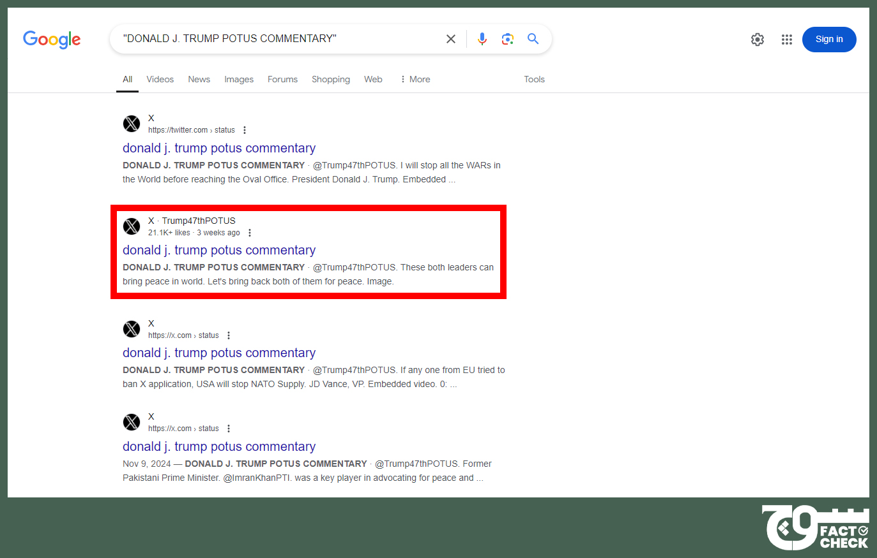
Task: Open the Google apps grid icon
Action: (x=787, y=40)
